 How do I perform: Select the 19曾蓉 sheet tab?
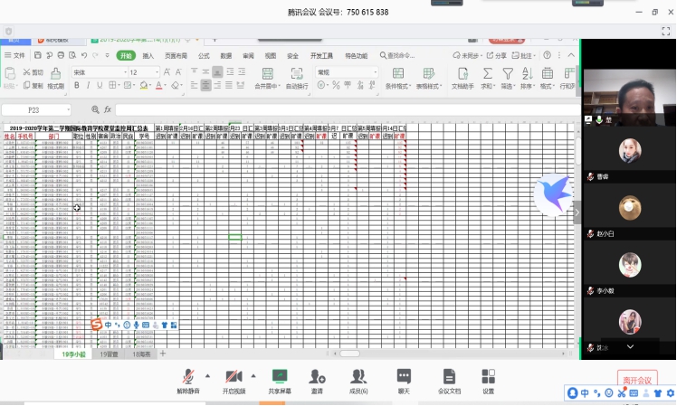(x=110, y=354)
